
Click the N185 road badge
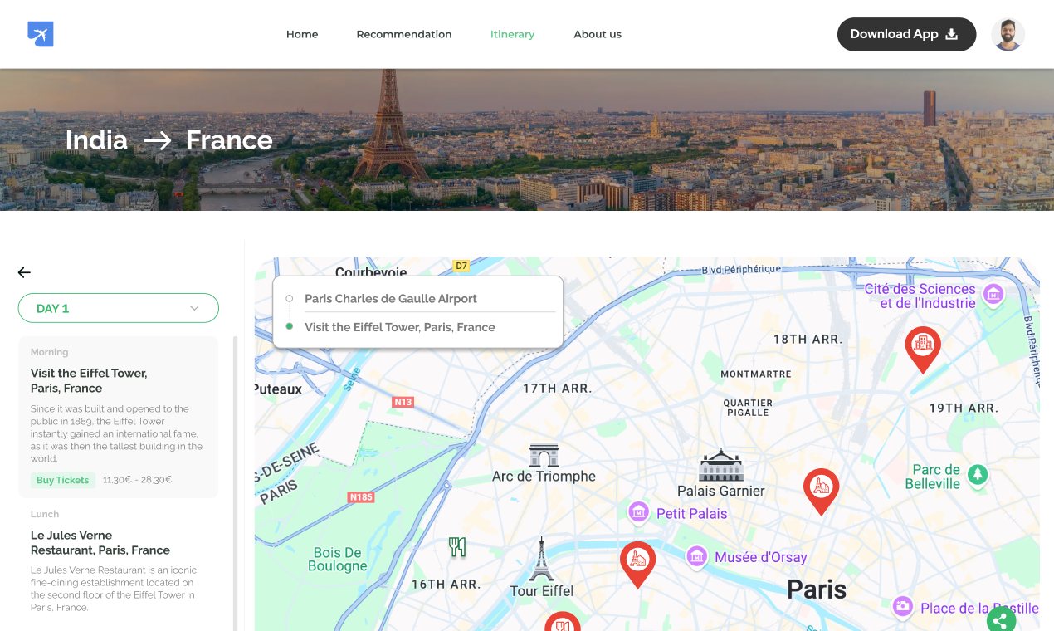tap(361, 497)
